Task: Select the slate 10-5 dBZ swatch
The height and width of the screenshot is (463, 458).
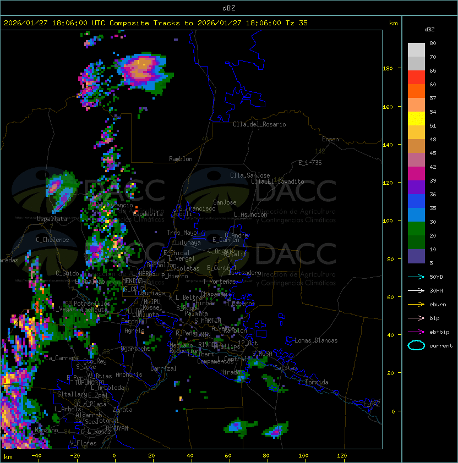Action: 416,256
